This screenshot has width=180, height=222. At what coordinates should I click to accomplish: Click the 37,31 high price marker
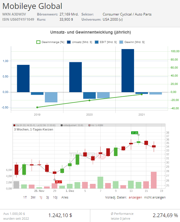135,133
